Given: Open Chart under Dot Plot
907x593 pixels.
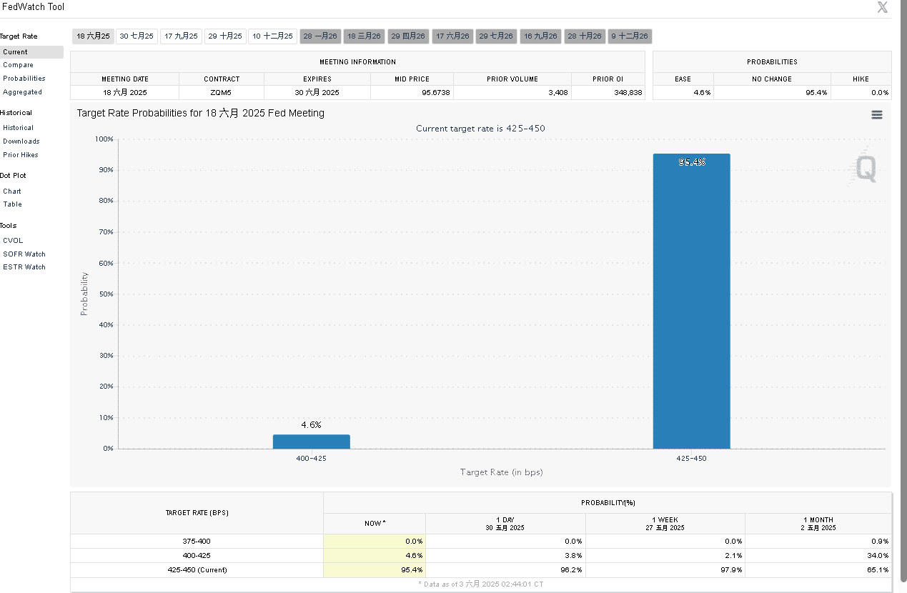Looking at the screenshot, I should (x=11, y=191).
